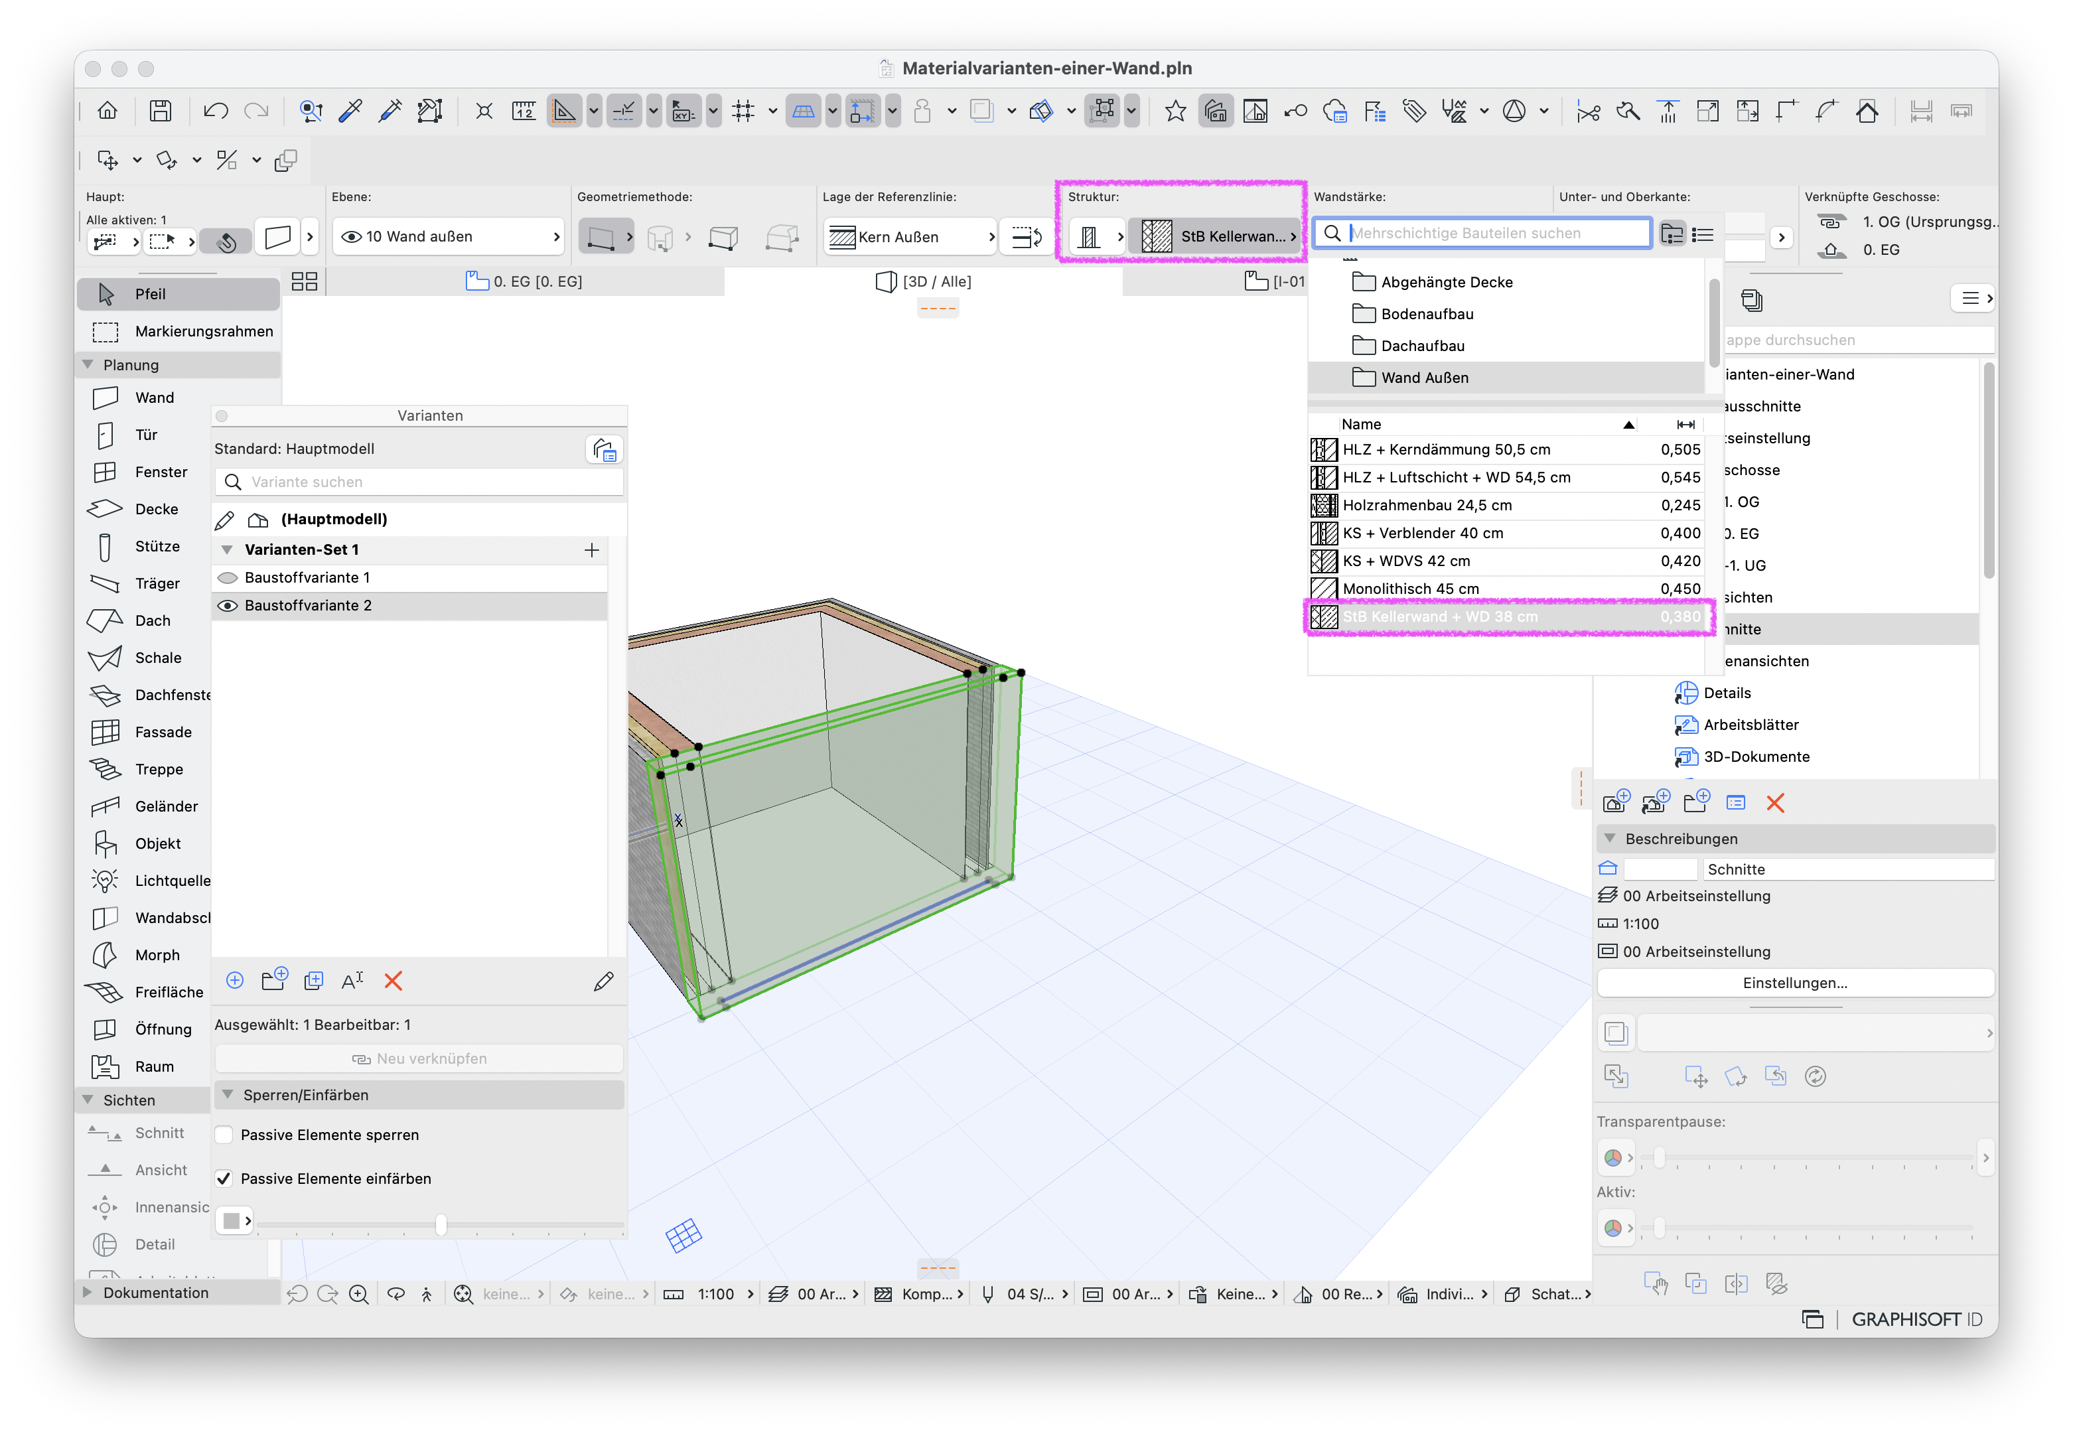Open the passive elements color swatch
Viewport: 2073px width, 1436px height.
click(234, 1221)
